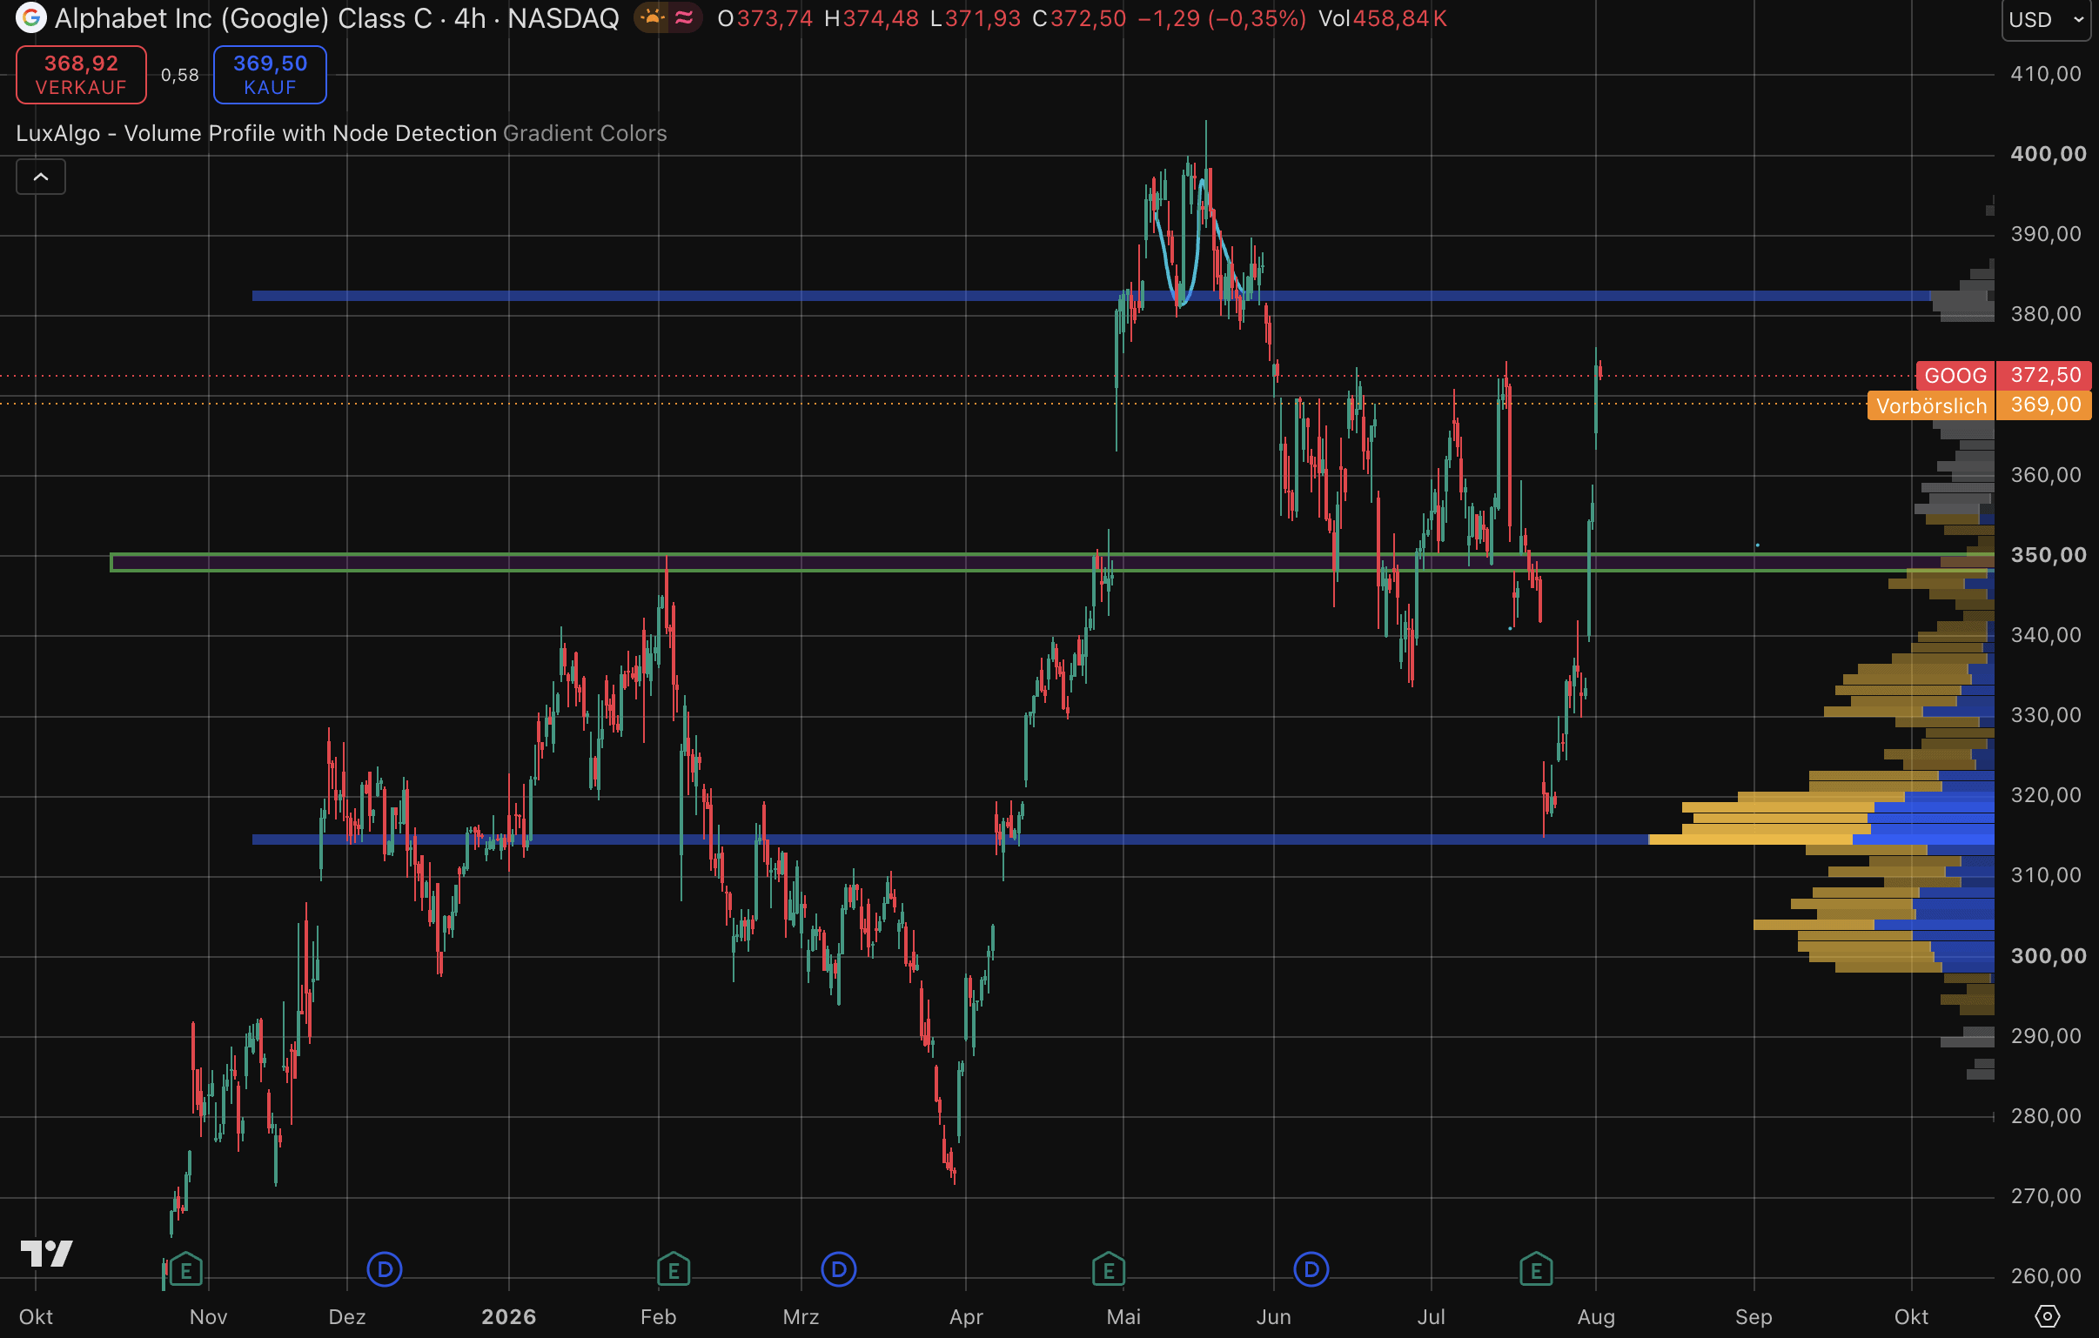Image resolution: width=2099 pixels, height=1338 pixels.
Task: Click the pre-market sun status icon
Action: pyautogui.click(x=652, y=17)
